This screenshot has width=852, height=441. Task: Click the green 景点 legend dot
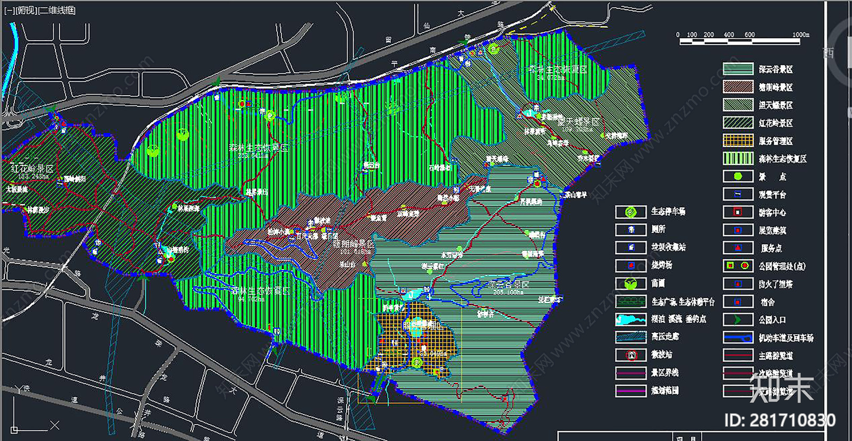click(x=738, y=176)
